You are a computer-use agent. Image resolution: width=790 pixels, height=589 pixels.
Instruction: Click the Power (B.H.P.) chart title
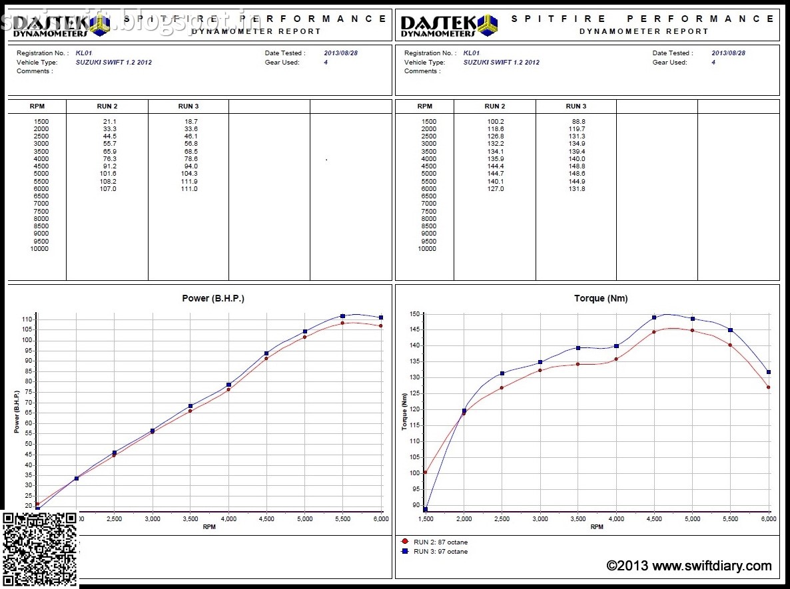[x=214, y=298]
